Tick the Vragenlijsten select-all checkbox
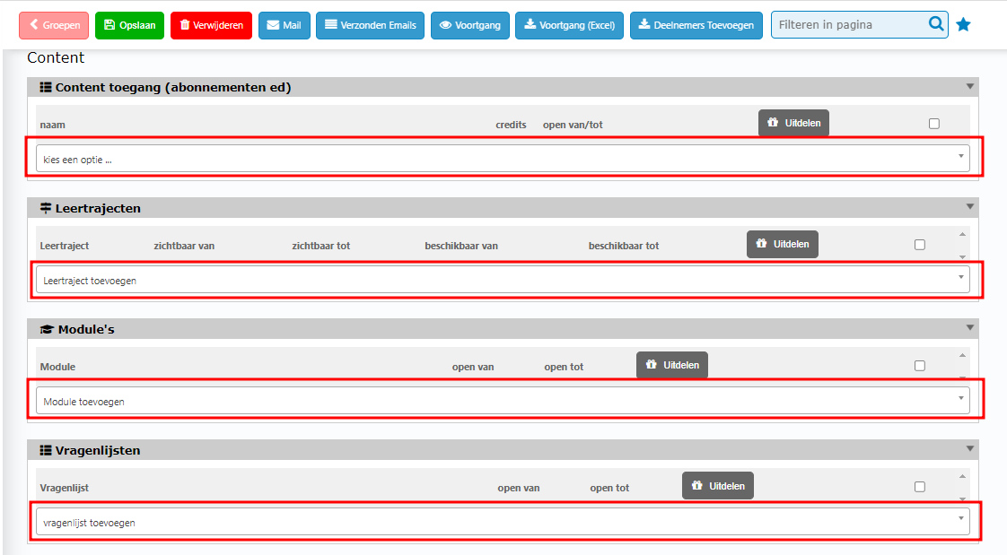 919,487
